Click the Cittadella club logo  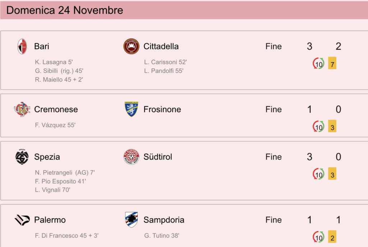[131, 46]
